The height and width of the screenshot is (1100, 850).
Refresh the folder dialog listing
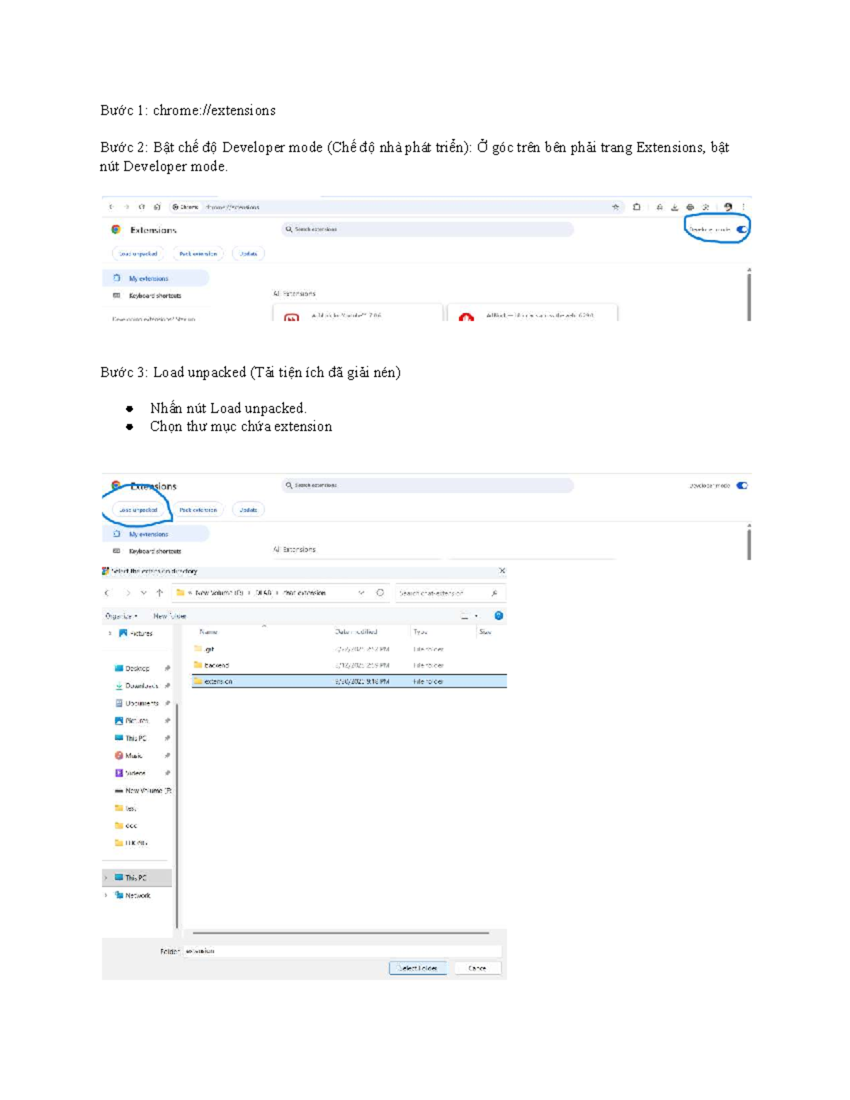click(x=380, y=593)
